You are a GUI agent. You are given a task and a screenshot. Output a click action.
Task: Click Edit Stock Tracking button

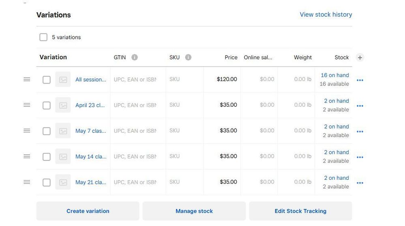click(300, 211)
